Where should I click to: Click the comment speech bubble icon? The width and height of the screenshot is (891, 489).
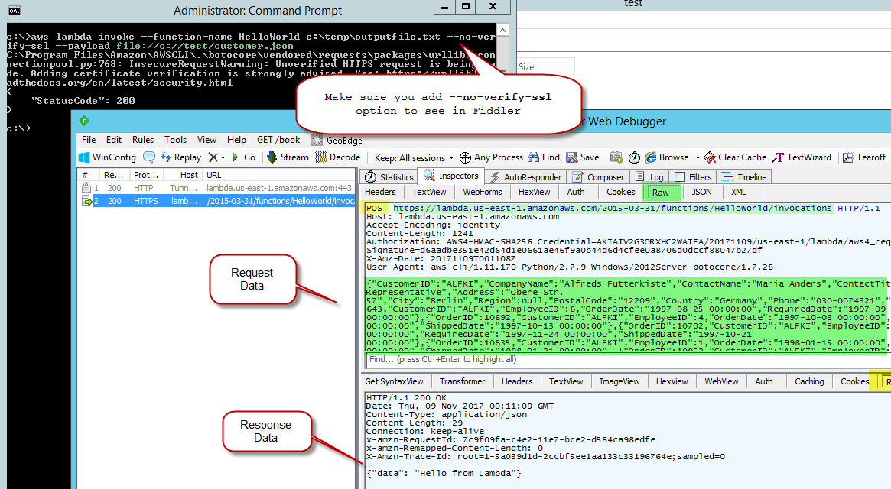pos(149,157)
